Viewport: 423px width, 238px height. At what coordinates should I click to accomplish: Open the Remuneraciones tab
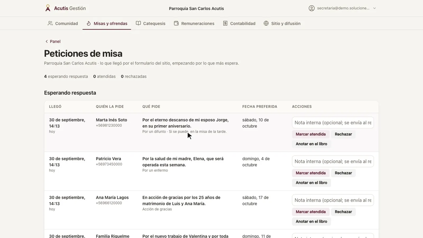point(194,23)
